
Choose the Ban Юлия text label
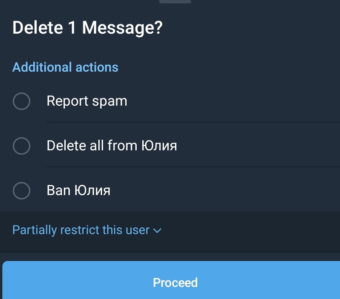tap(78, 190)
